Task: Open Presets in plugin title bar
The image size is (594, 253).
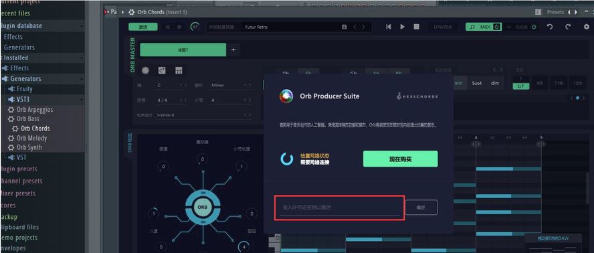Action: click(555, 12)
